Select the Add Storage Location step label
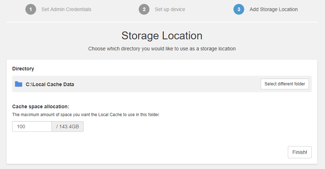Image resolution: width=325 pixels, height=169 pixels. click(274, 9)
